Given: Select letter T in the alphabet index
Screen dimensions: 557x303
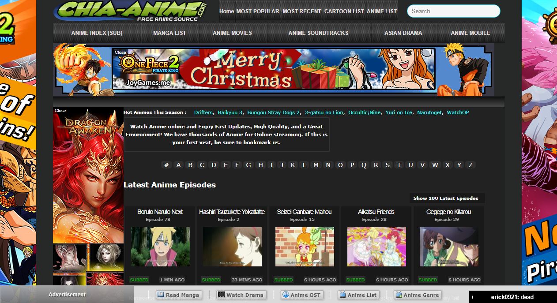Looking at the screenshot, I should click(399, 165).
